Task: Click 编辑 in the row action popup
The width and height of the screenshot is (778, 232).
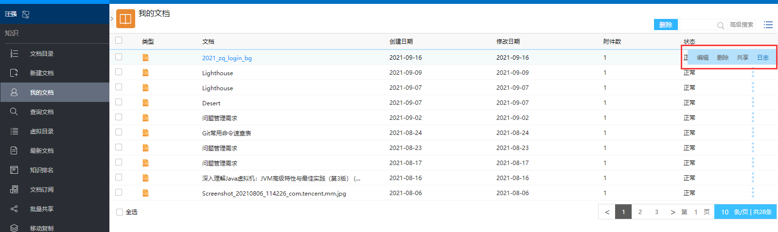Action: click(x=703, y=58)
